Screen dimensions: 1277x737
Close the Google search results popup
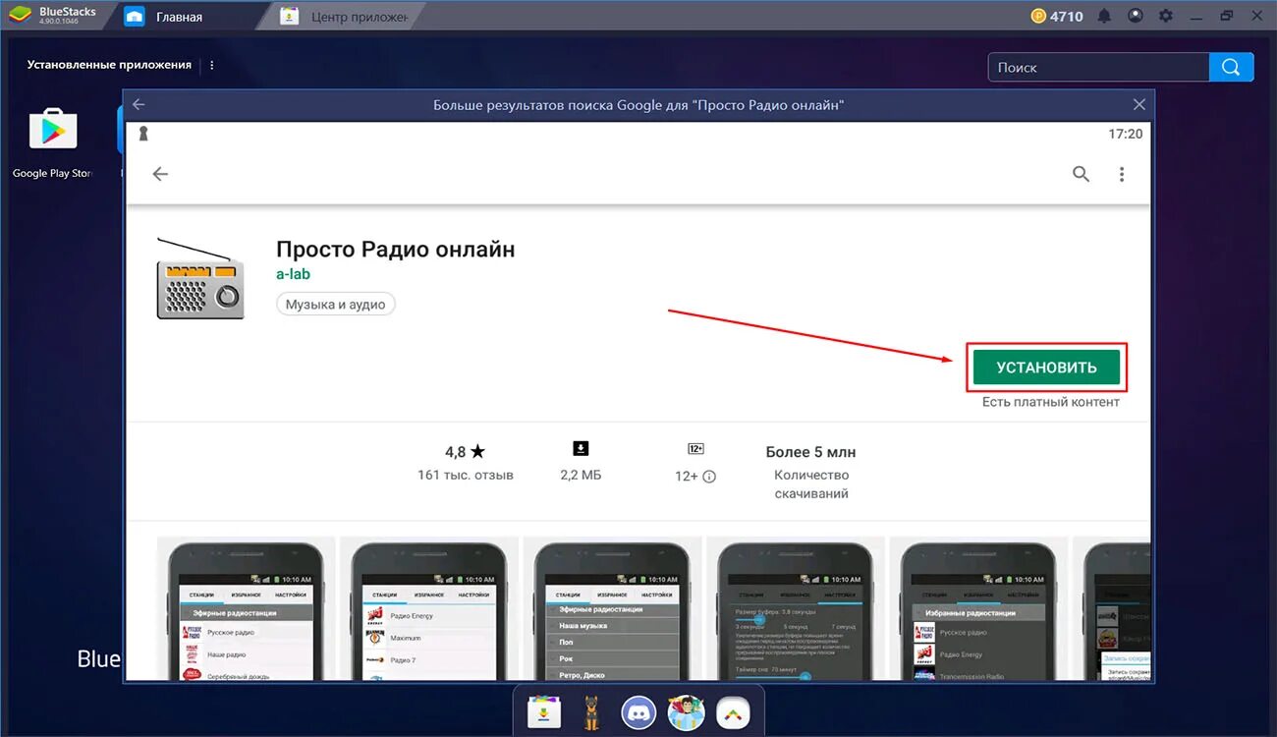[1139, 104]
